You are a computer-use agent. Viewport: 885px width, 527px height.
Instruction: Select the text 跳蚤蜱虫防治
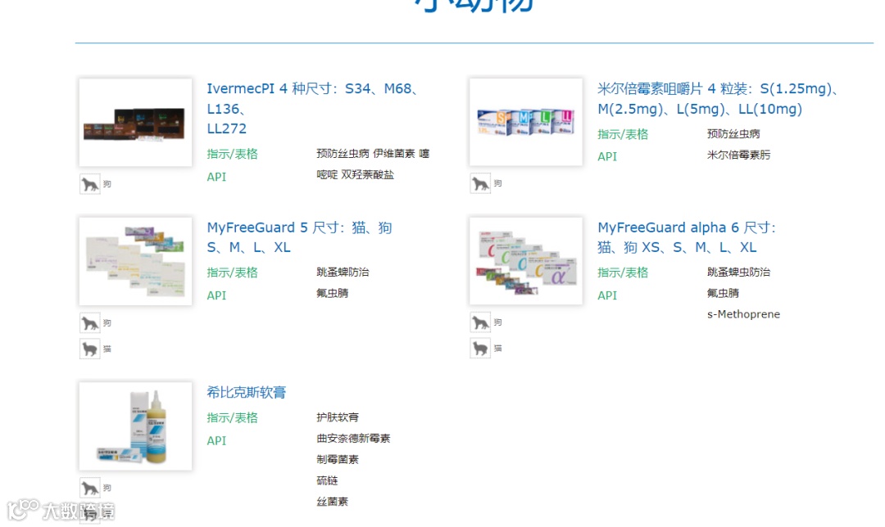[738, 273]
